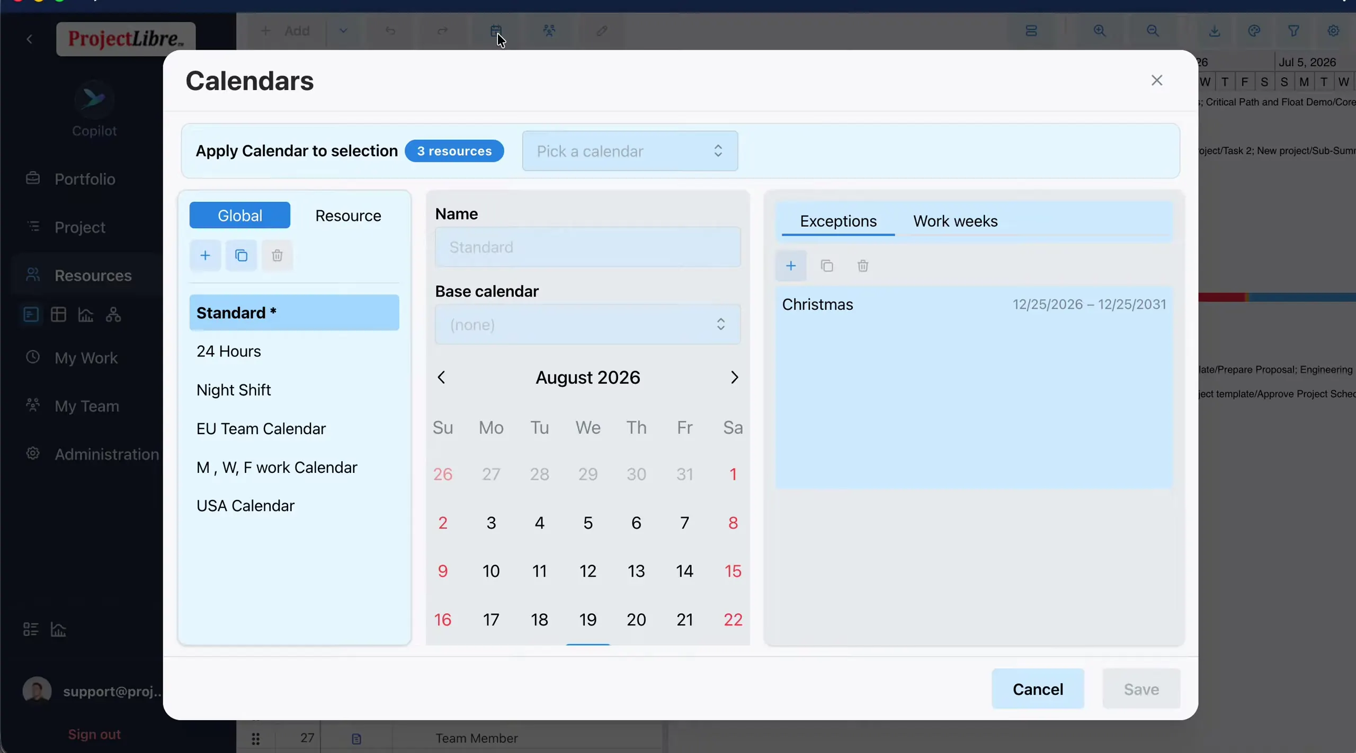This screenshot has height=753, width=1356.
Task: Open the Pick a calendar dropdown
Action: [x=630, y=151]
